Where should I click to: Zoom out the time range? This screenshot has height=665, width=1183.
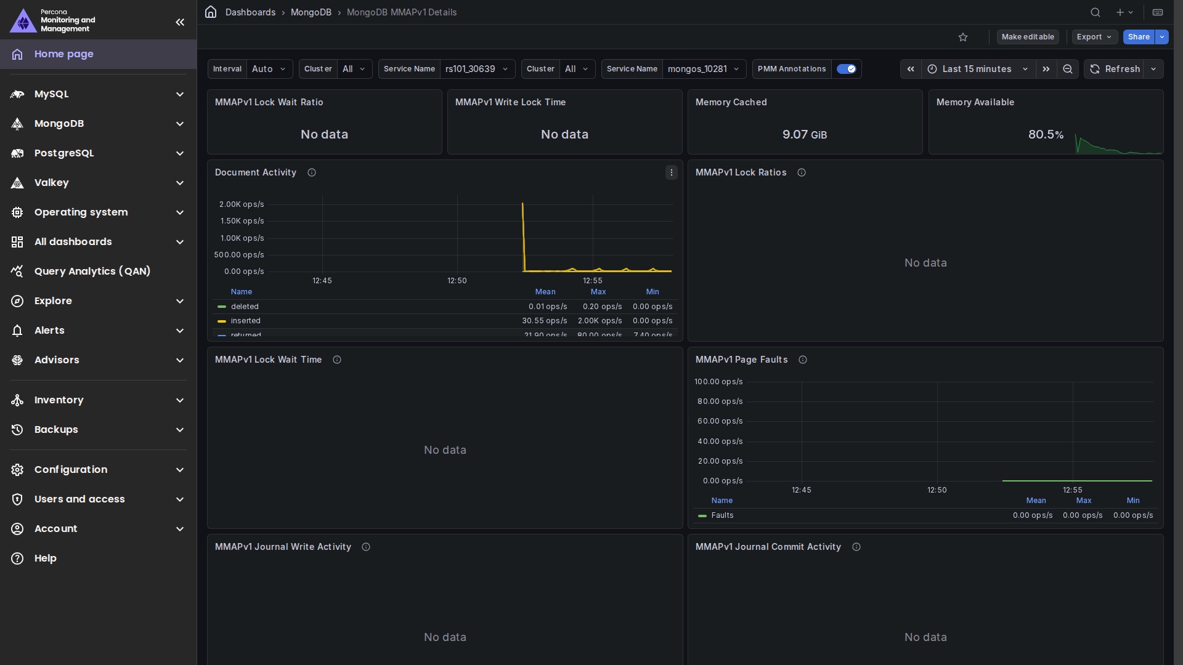[1068, 69]
